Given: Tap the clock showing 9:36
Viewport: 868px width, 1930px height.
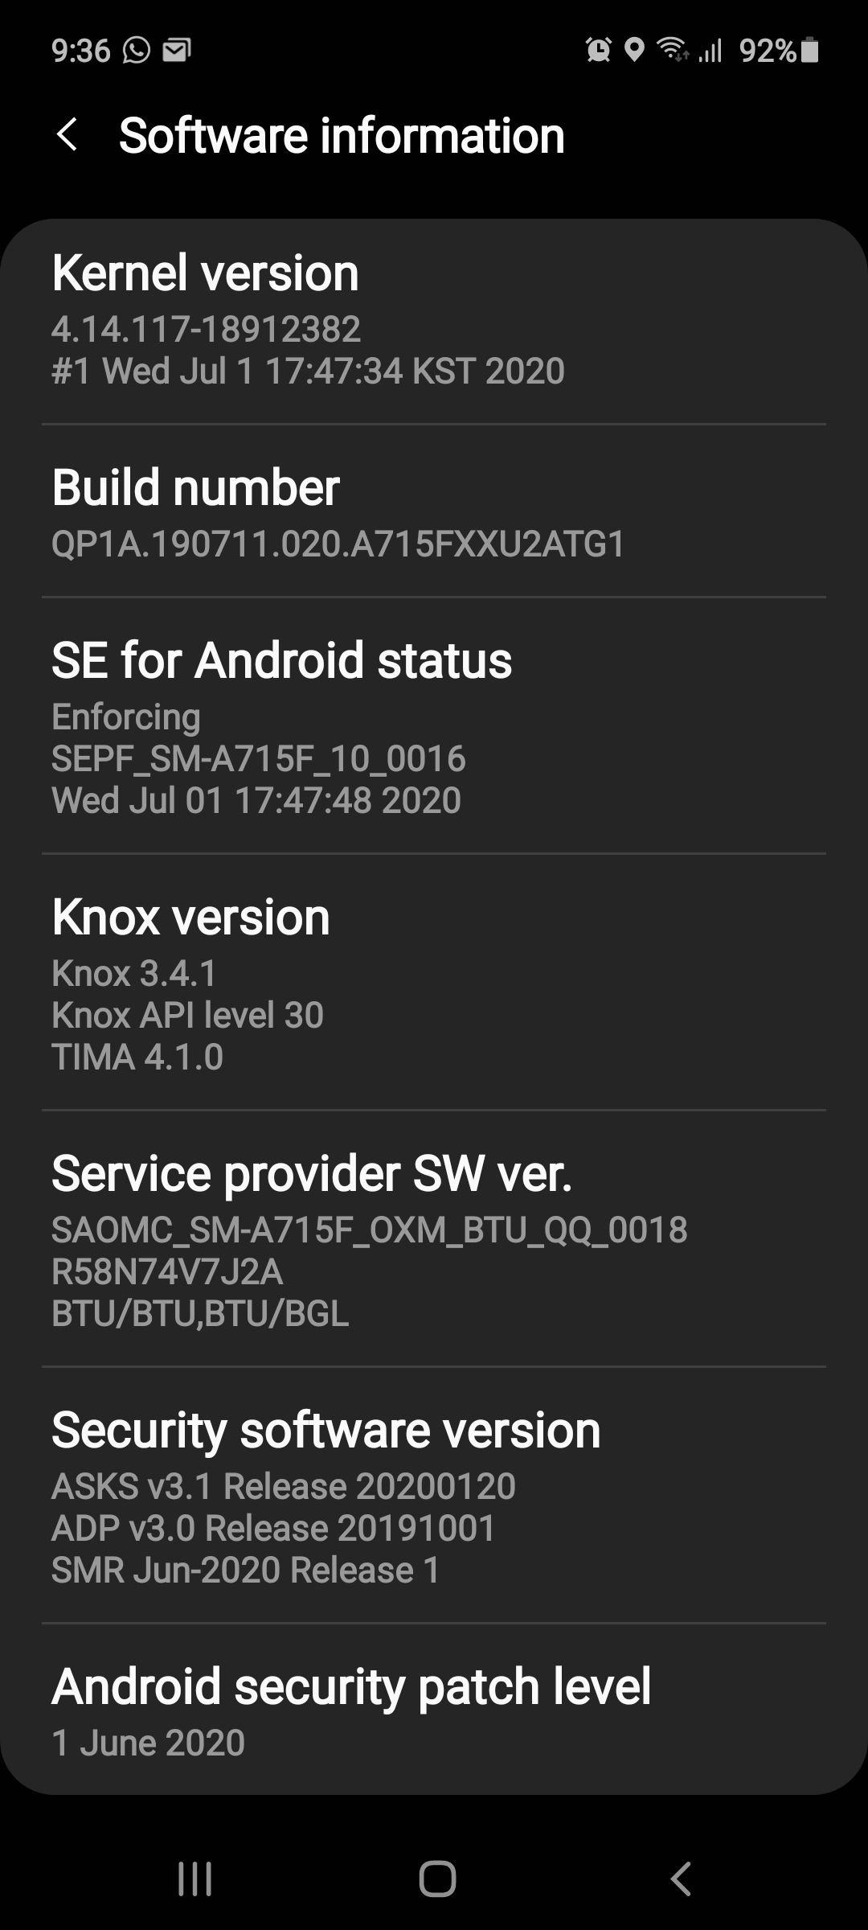Looking at the screenshot, I should point(80,51).
